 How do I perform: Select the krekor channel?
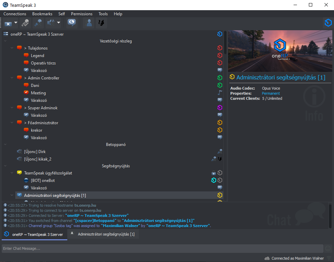(36, 130)
